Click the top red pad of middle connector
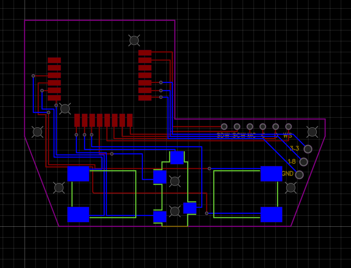The image size is (351, 268). pyautogui.click(x=145, y=53)
